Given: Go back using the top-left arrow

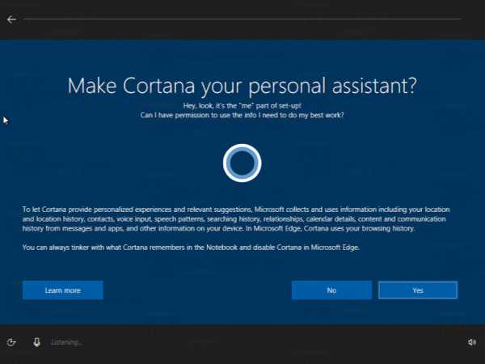Looking at the screenshot, I should 11,19.
